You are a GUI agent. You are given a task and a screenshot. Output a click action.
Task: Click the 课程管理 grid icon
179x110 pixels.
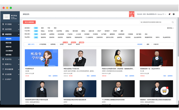(3, 34)
